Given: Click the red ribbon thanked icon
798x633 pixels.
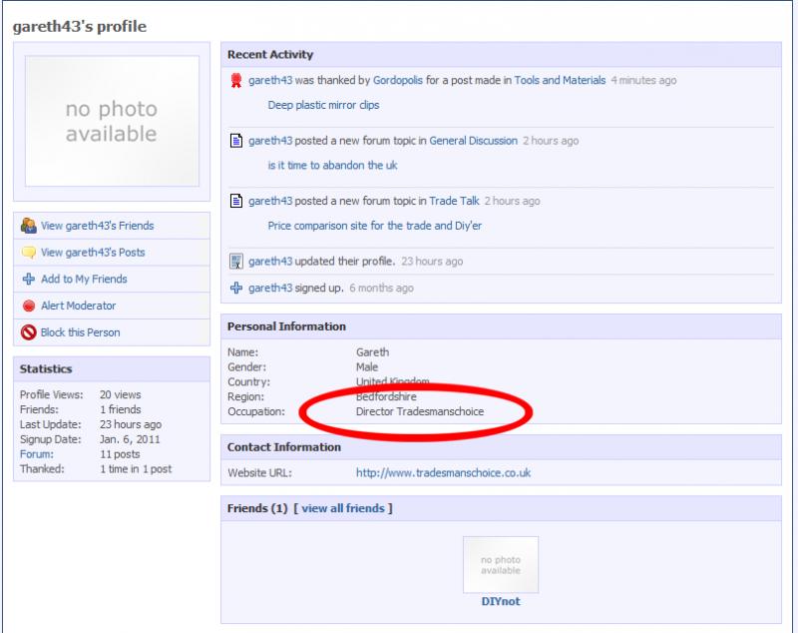Looking at the screenshot, I should pos(236,81).
